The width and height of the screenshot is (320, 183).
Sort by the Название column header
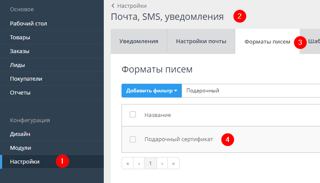157,115
